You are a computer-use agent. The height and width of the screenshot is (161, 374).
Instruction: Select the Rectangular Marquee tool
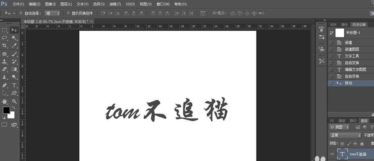click(x=5, y=30)
